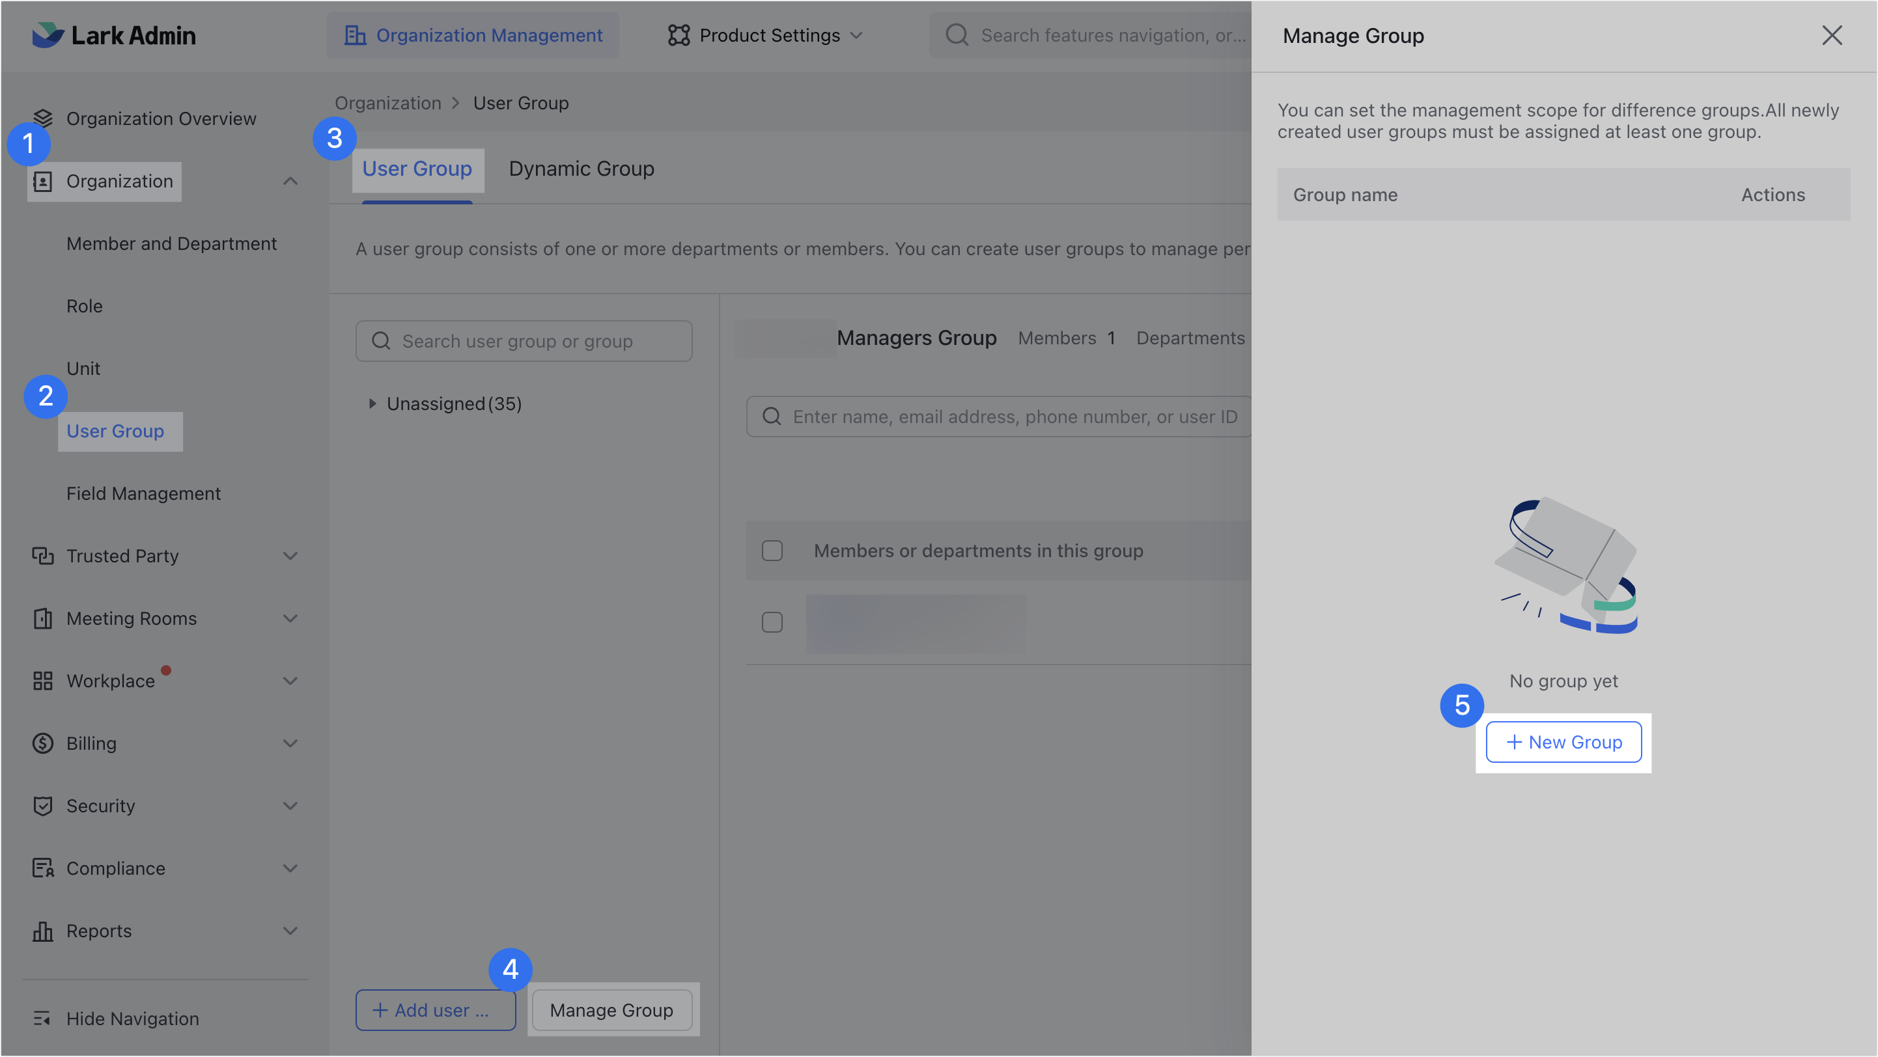Image resolution: width=1878 pixels, height=1057 pixels.
Task: Open the Reports chart icon
Action: pos(43,930)
